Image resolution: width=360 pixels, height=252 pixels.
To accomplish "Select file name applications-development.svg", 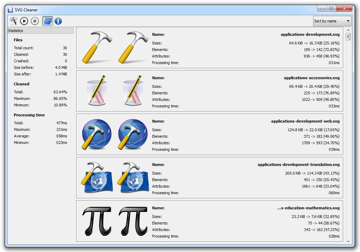I will (x=310, y=34).
